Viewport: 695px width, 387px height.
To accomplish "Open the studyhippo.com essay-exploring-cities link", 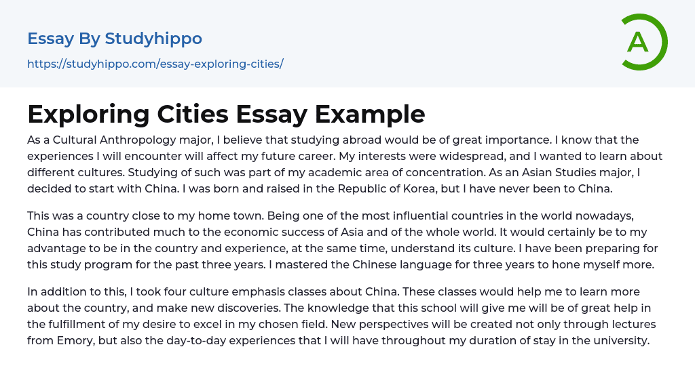I will click(155, 64).
